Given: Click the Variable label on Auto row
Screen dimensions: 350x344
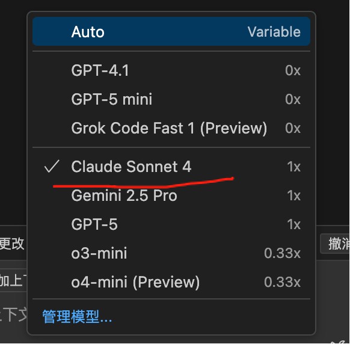Looking at the screenshot, I should coord(274,31).
